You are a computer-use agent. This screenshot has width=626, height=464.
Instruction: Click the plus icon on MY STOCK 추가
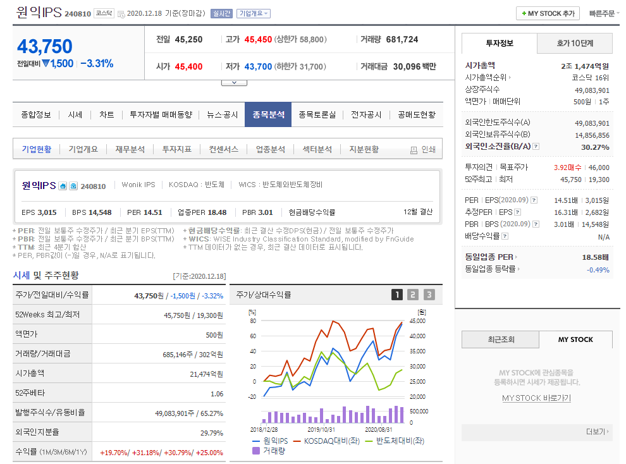tap(524, 13)
